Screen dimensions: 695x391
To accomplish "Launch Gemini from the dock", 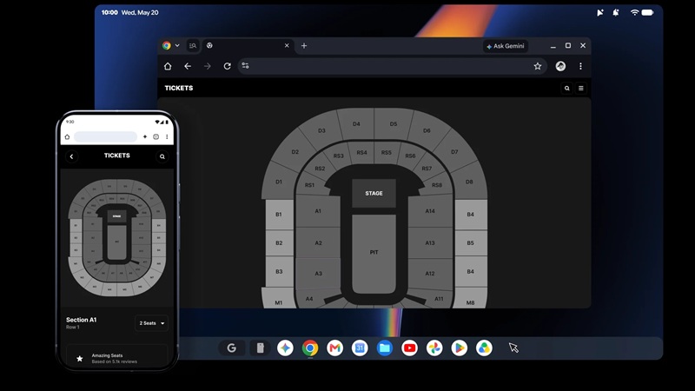I will [285, 348].
